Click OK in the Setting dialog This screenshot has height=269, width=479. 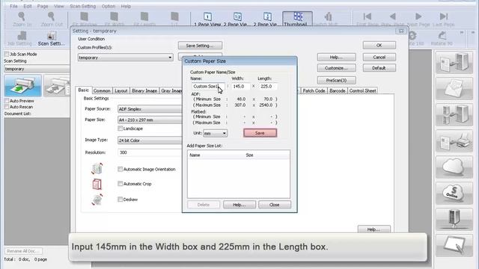click(x=379, y=45)
